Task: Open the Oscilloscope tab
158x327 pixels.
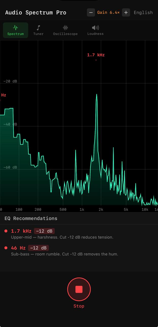Action: 65,30
